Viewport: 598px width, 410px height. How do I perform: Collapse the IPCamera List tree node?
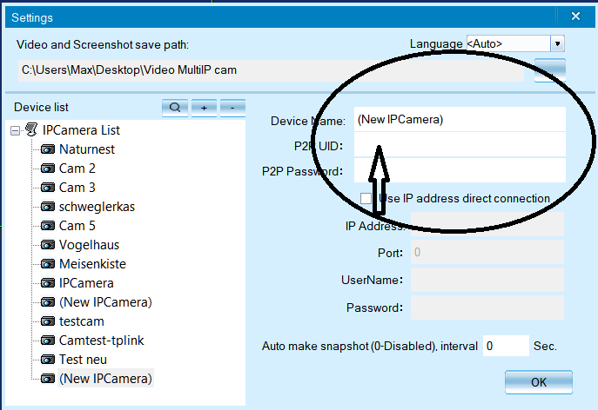coord(15,130)
